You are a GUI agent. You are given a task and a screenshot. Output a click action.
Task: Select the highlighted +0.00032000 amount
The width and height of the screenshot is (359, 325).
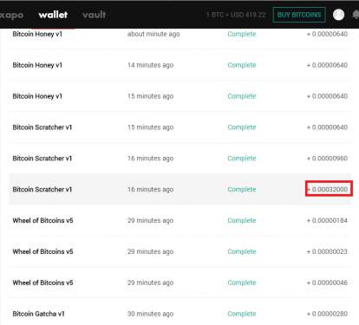click(329, 189)
